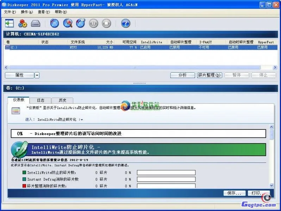Click the 保存... button
281x211 pixels.
click(234, 193)
